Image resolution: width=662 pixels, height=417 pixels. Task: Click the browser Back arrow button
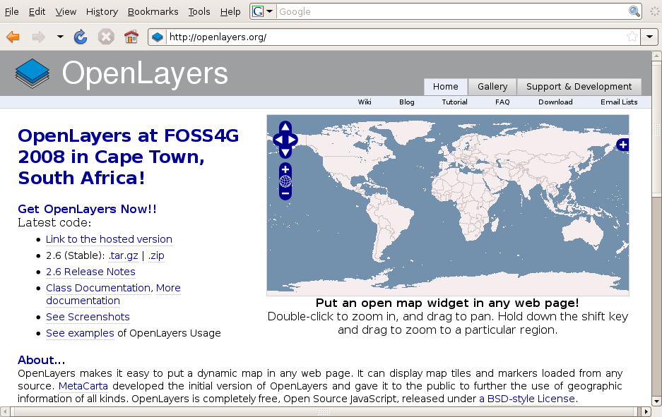pos(13,37)
